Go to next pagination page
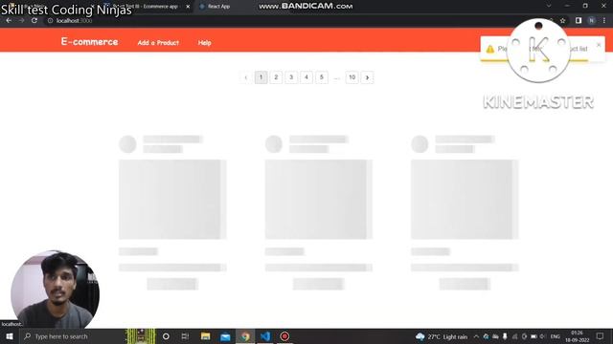Screen dimensions: 613x344 [367, 77]
